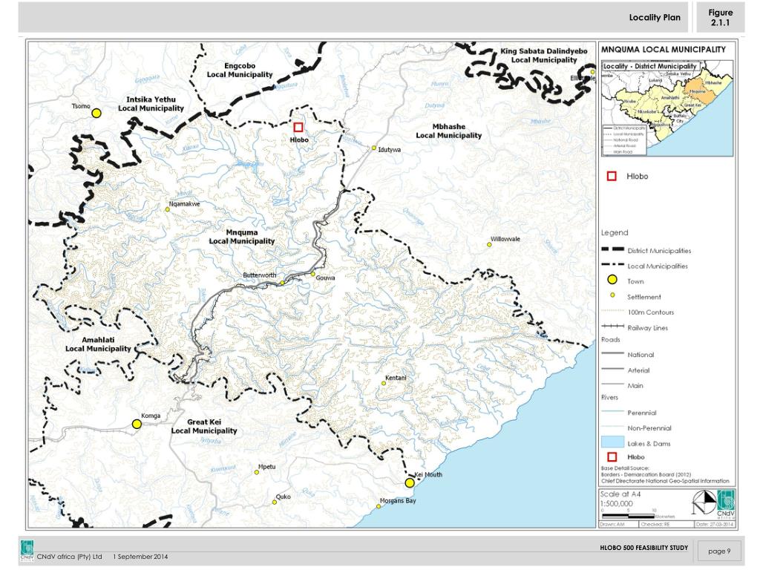
Task: Click the small yellow Settlement legend symbol
Action: (612, 295)
